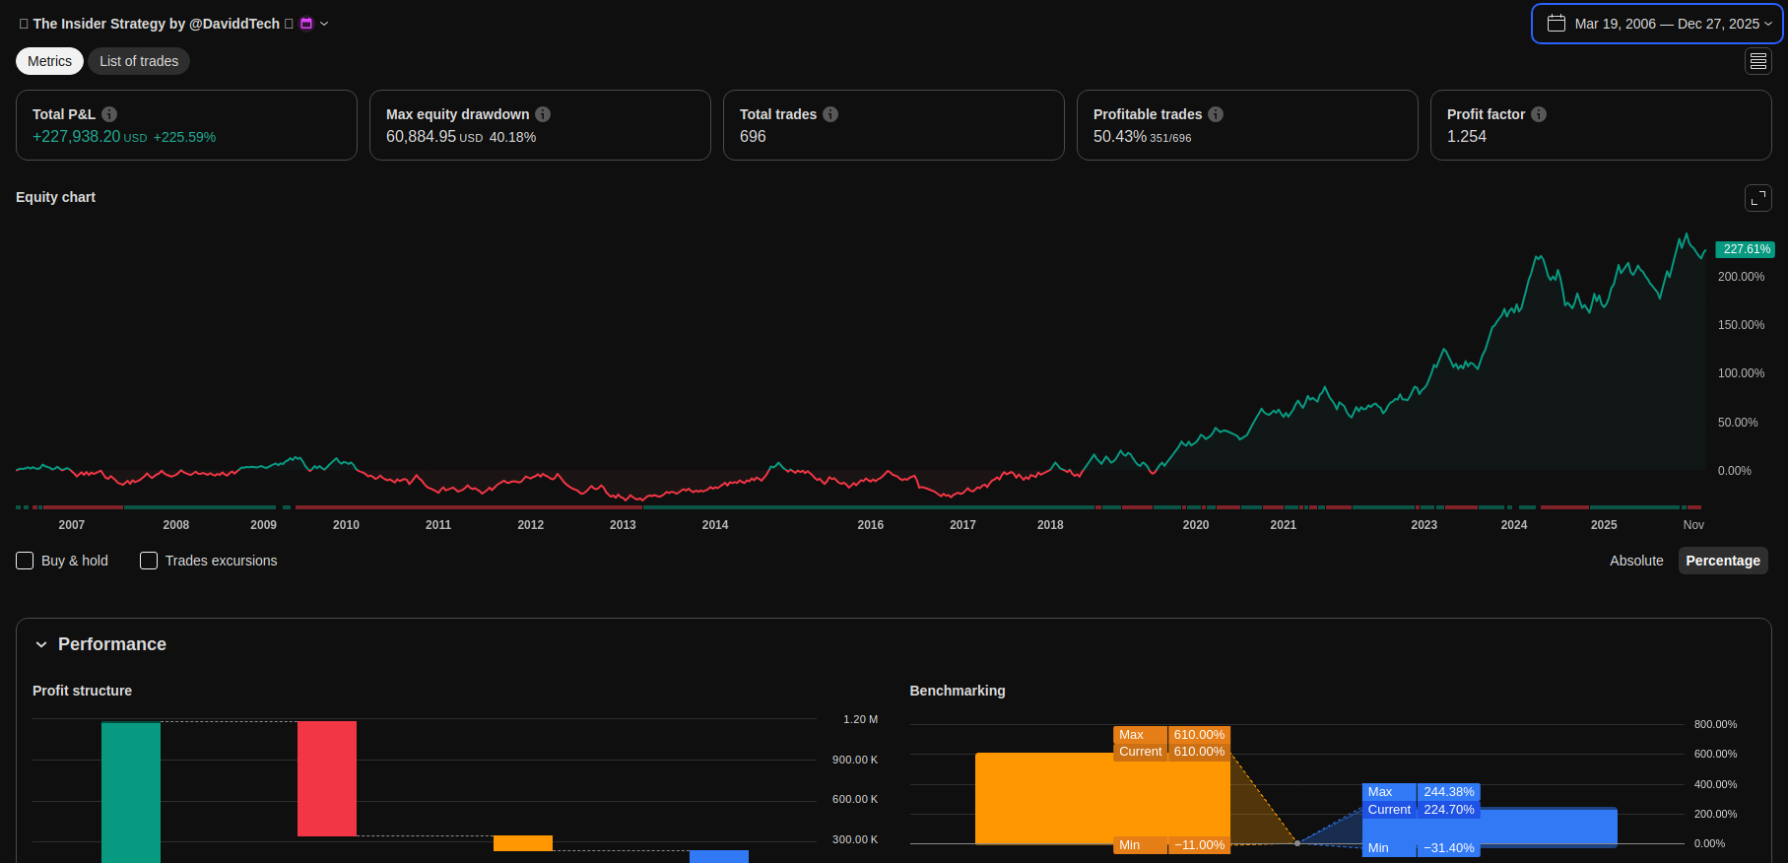Click the Profit factor info icon

(1539, 114)
